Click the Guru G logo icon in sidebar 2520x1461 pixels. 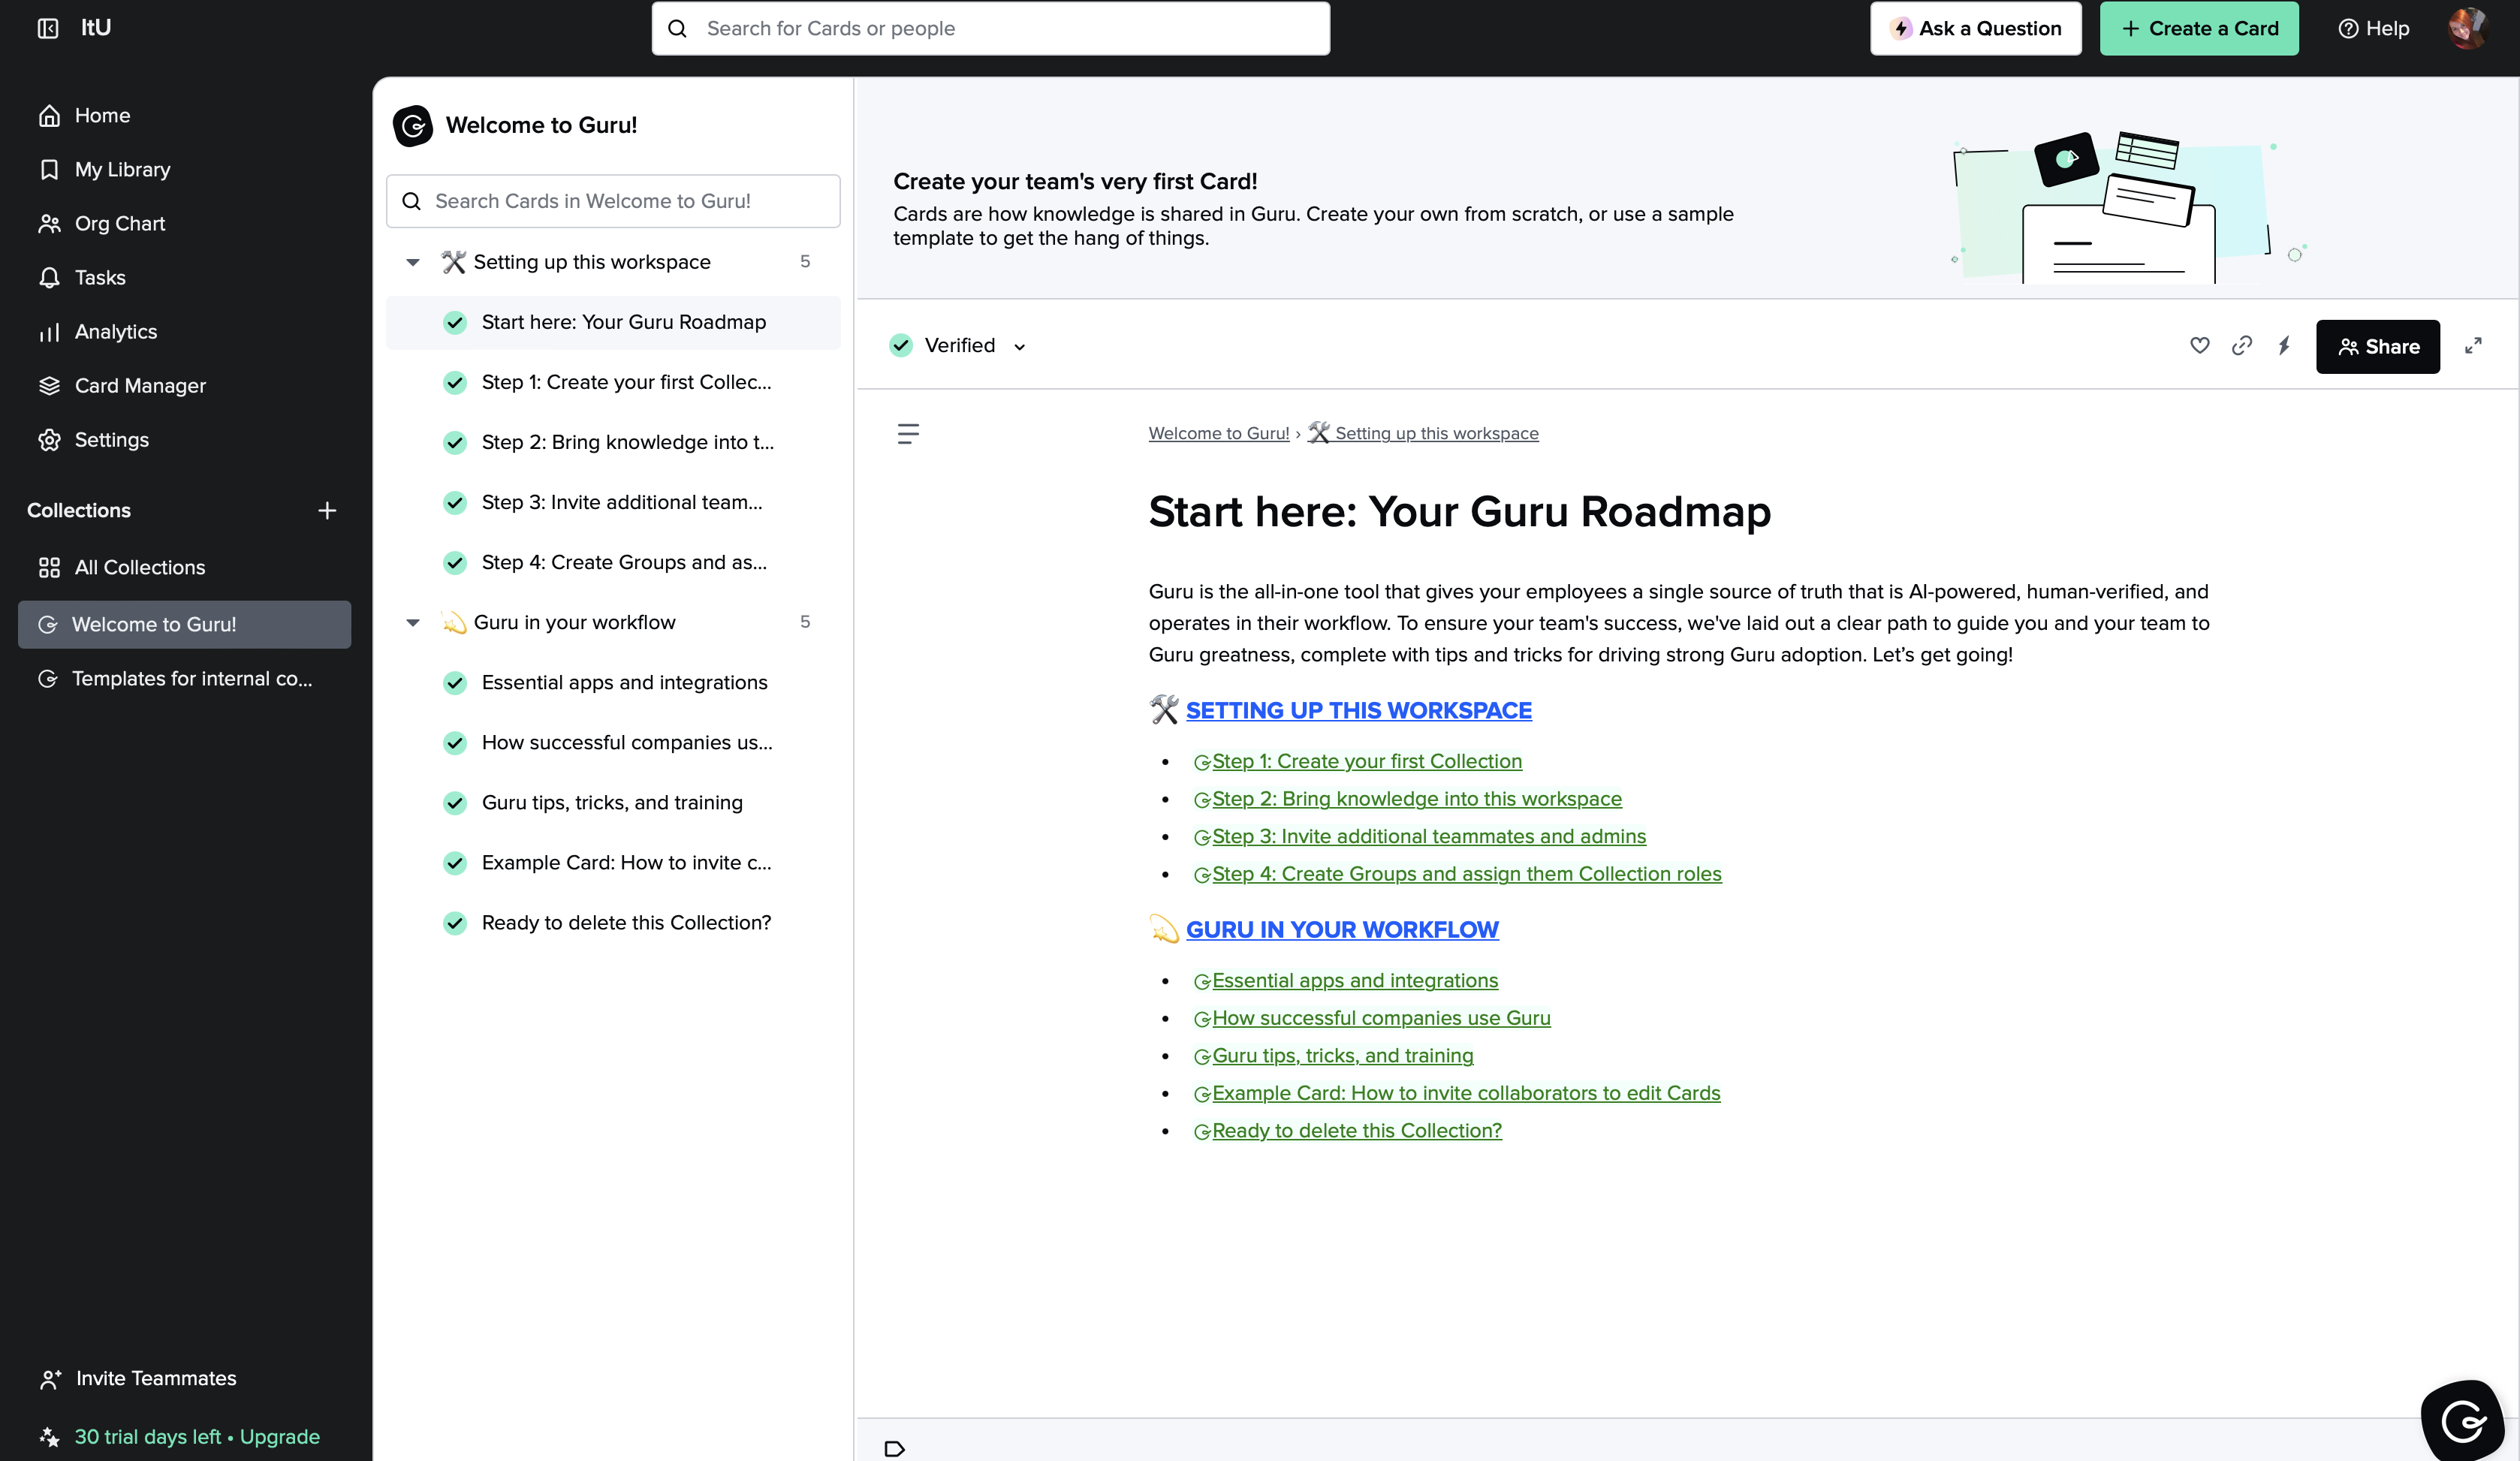[x=47, y=622]
